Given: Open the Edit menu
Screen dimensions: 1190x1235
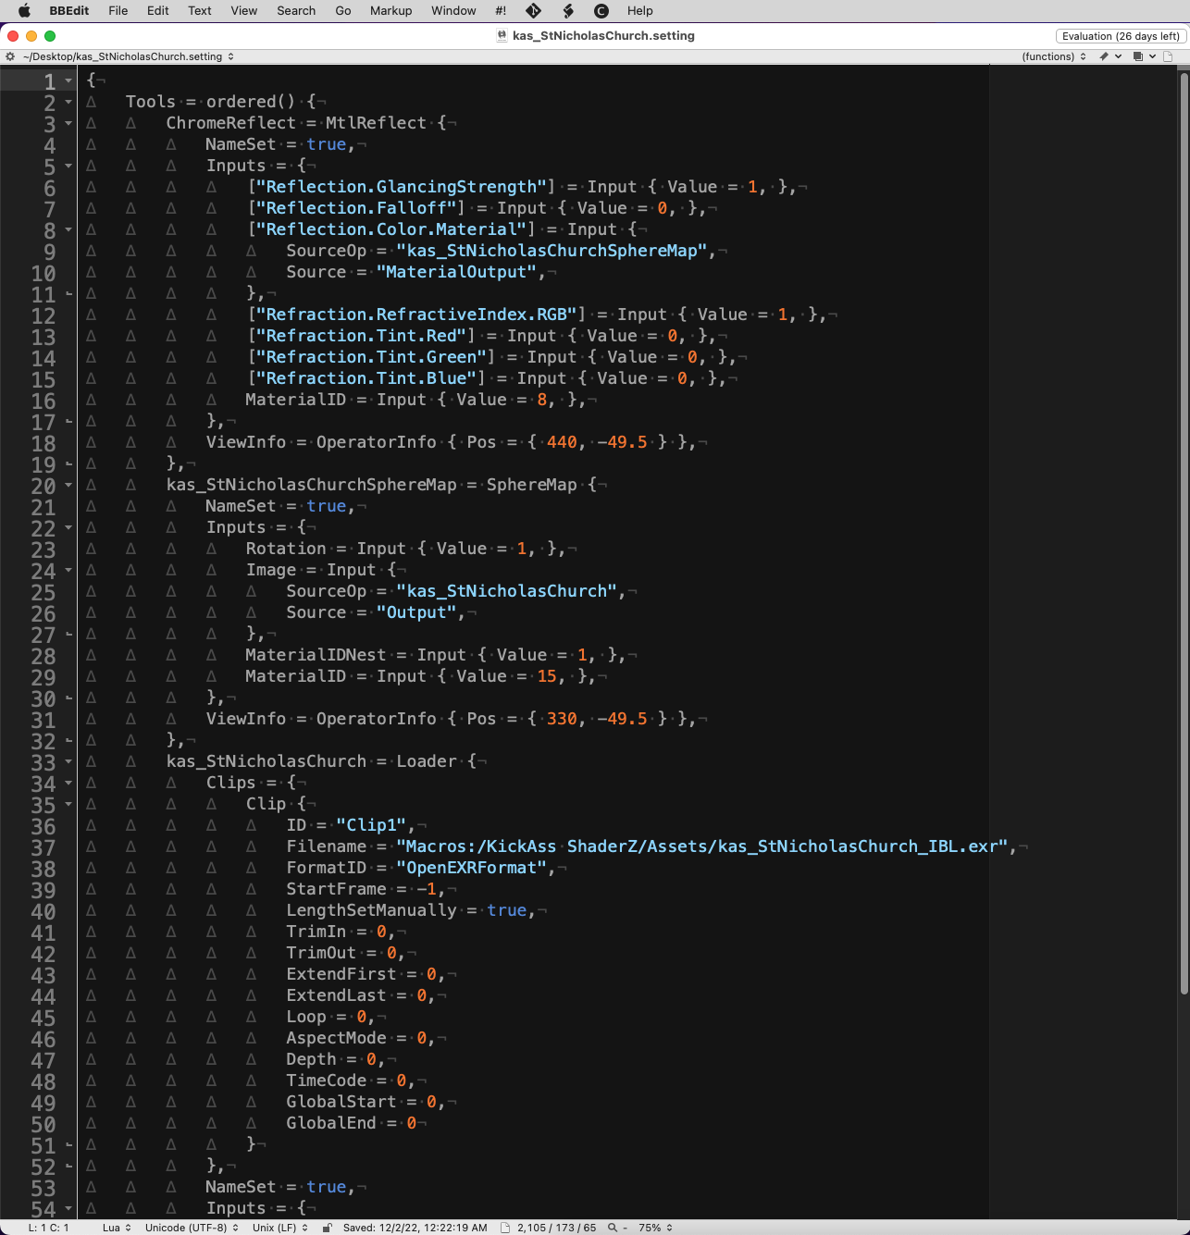Looking at the screenshot, I should click(x=158, y=11).
